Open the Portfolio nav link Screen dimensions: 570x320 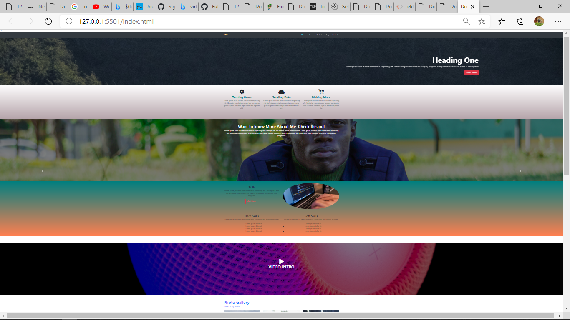[320, 35]
